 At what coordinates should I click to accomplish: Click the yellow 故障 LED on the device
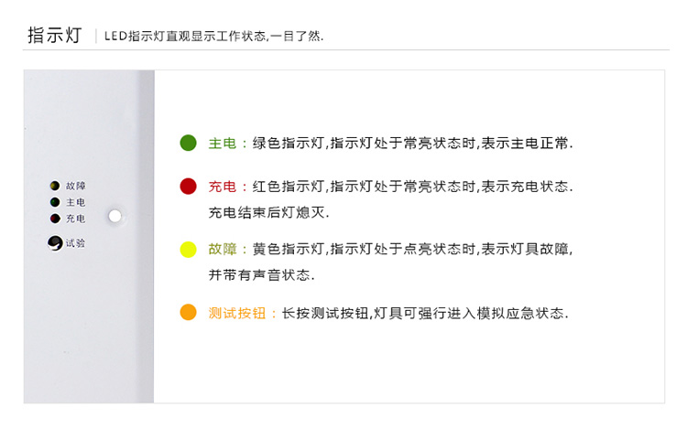55,186
